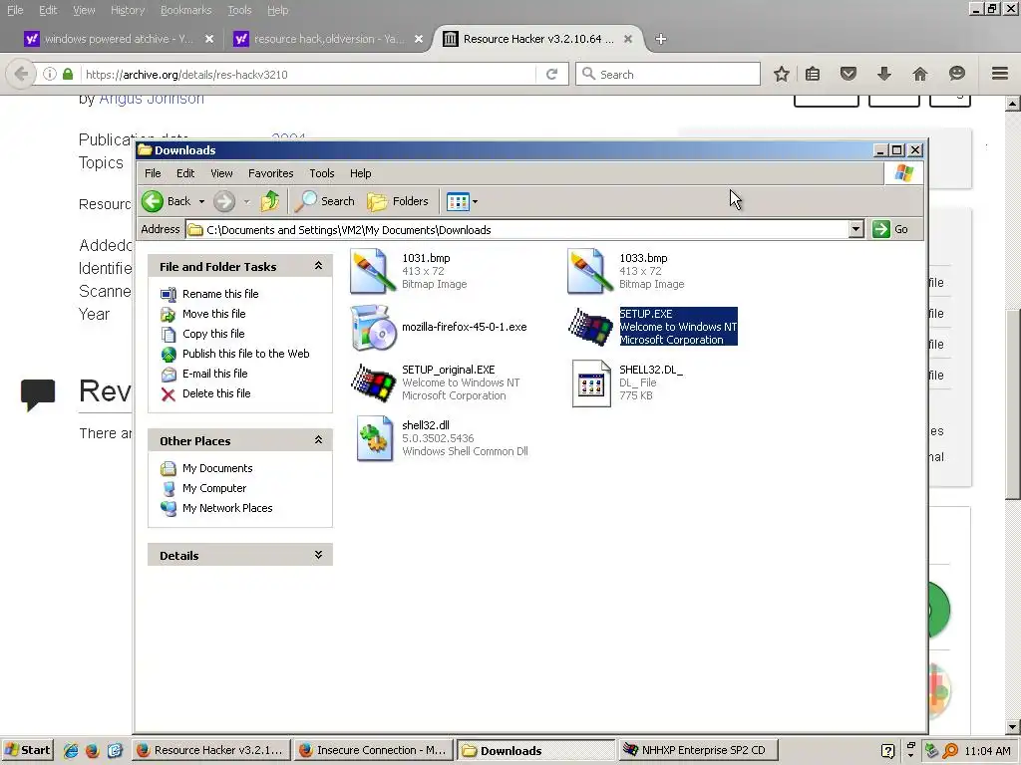This screenshot has height=765, width=1021.
Task: Open the Windows Start menu
Action: pos(27,750)
